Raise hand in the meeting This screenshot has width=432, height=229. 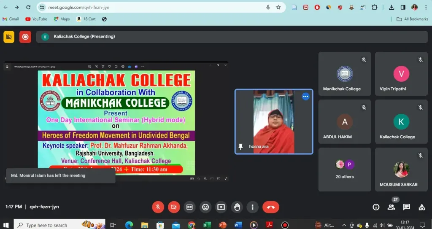point(237,207)
